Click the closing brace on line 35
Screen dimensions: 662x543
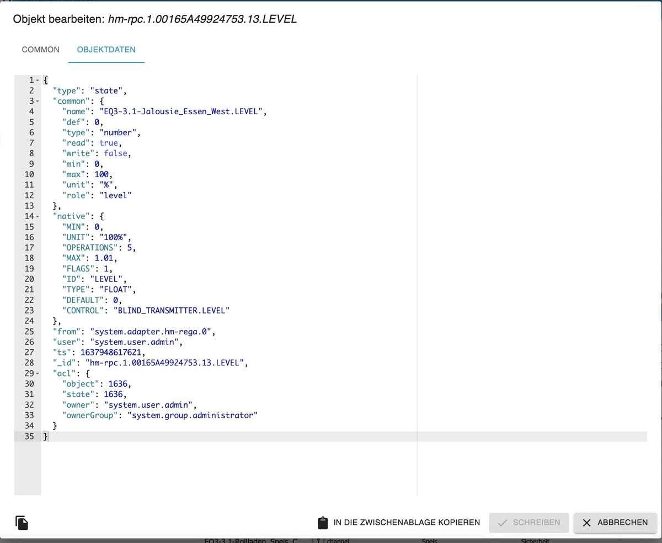pos(46,436)
